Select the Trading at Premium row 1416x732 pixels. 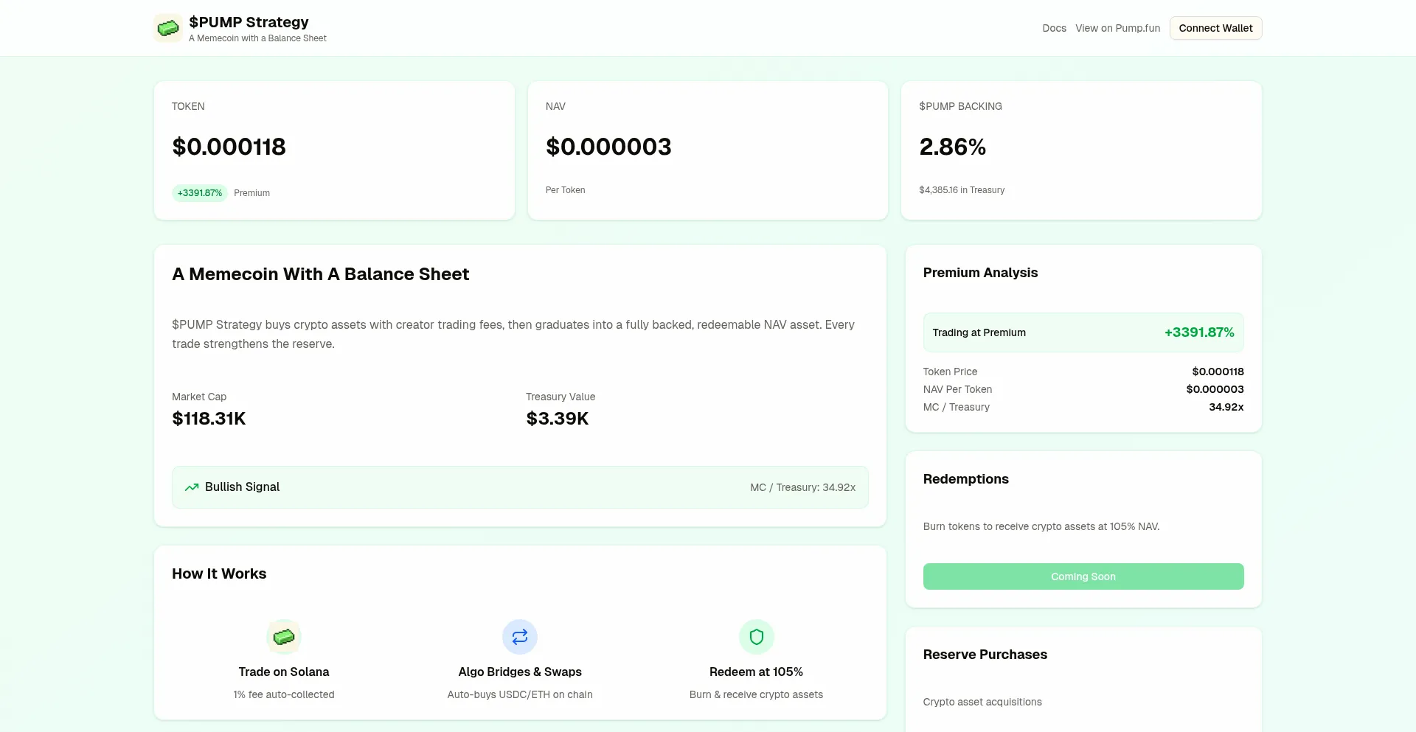pos(1083,332)
